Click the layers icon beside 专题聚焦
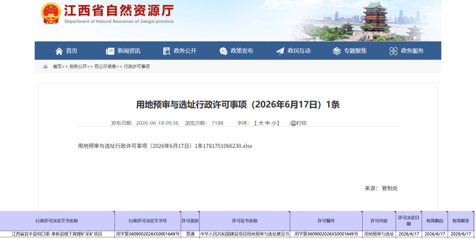This screenshot has height=239, width=476. click(x=337, y=51)
